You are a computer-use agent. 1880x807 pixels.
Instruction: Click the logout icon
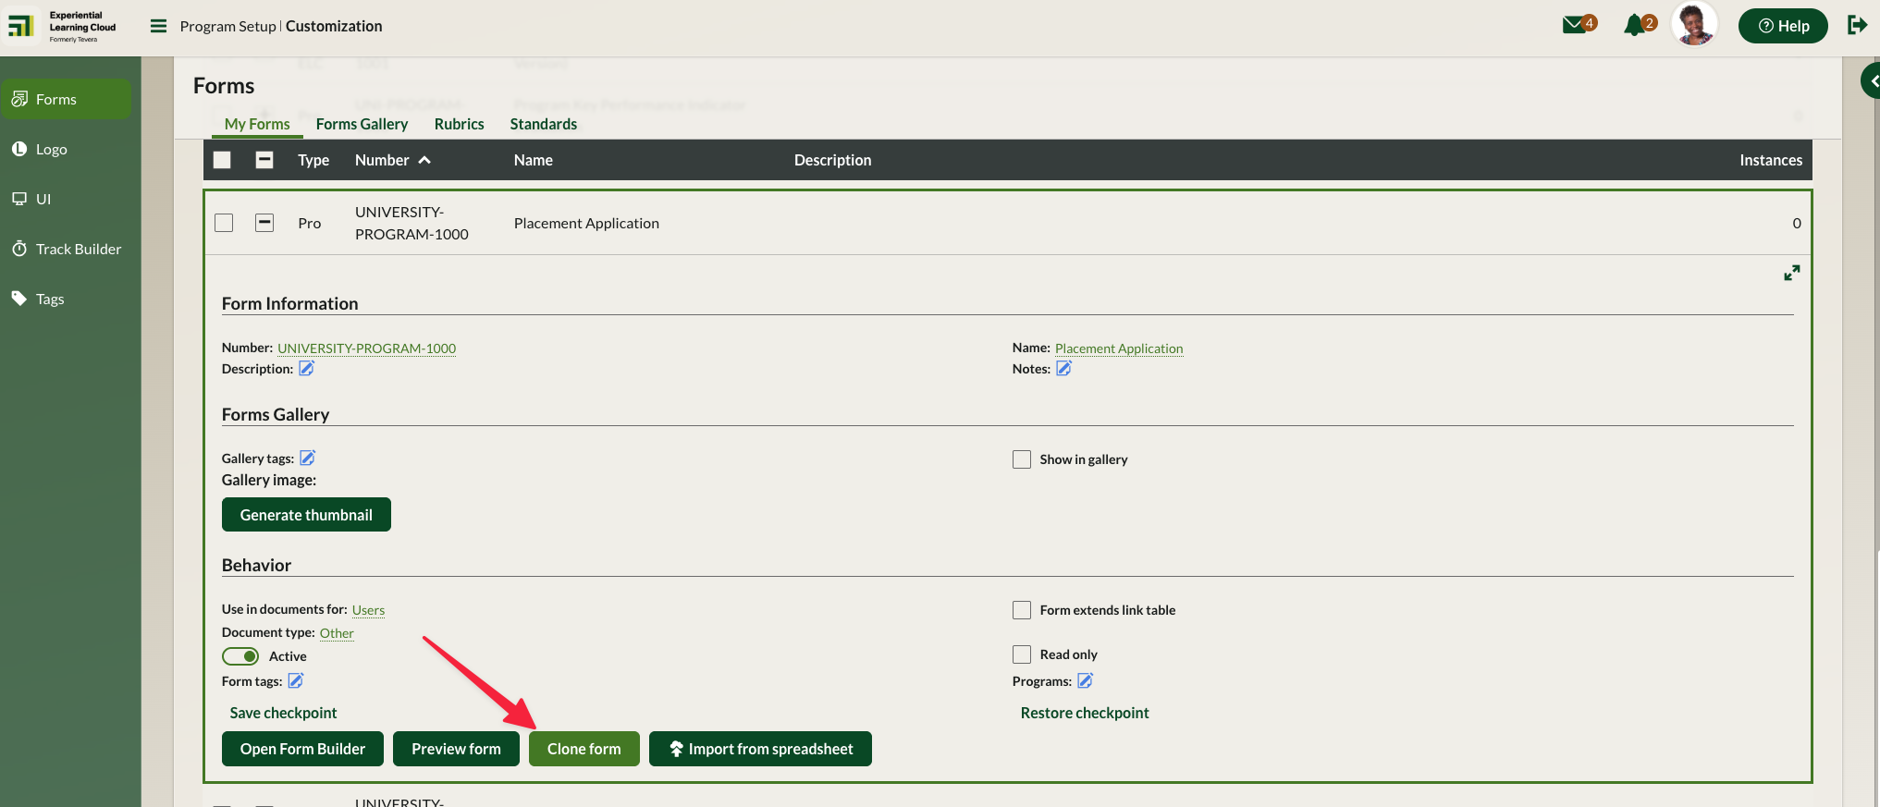1857,25
